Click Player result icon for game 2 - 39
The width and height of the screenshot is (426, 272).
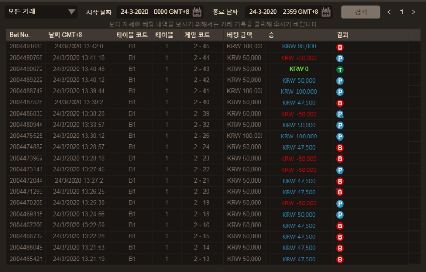(x=340, y=114)
